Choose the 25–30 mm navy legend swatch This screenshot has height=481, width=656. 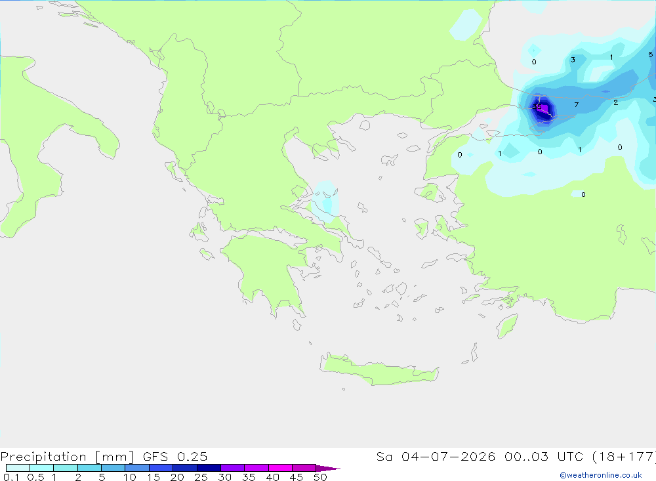[x=209, y=468]
